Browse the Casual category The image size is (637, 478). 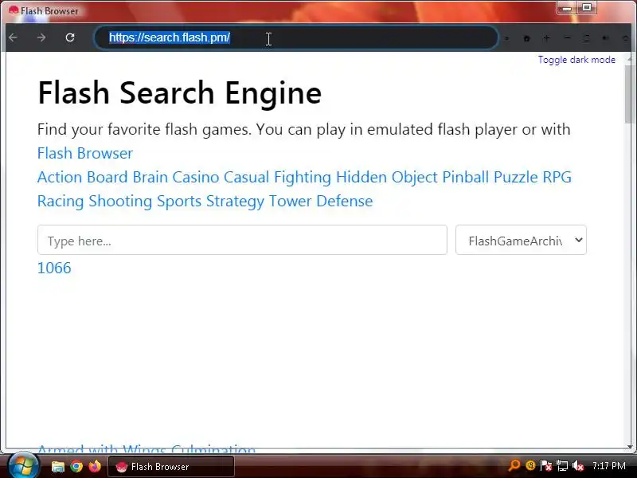click(x=246, y=177)
